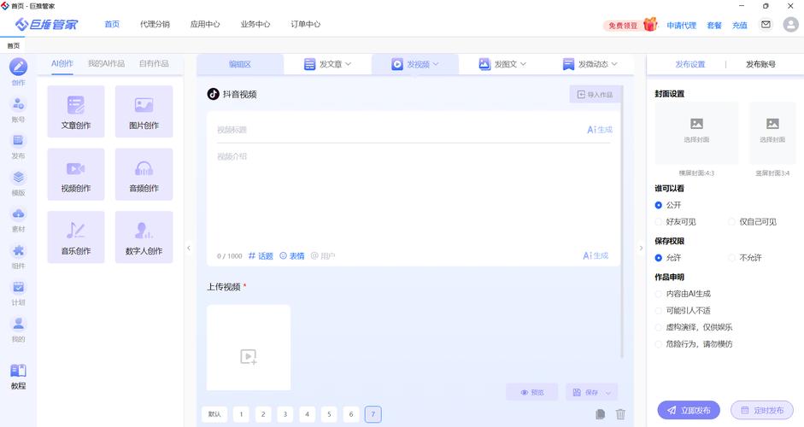Open the 模版 (Template) sidebar icon

tap(19, 178)
